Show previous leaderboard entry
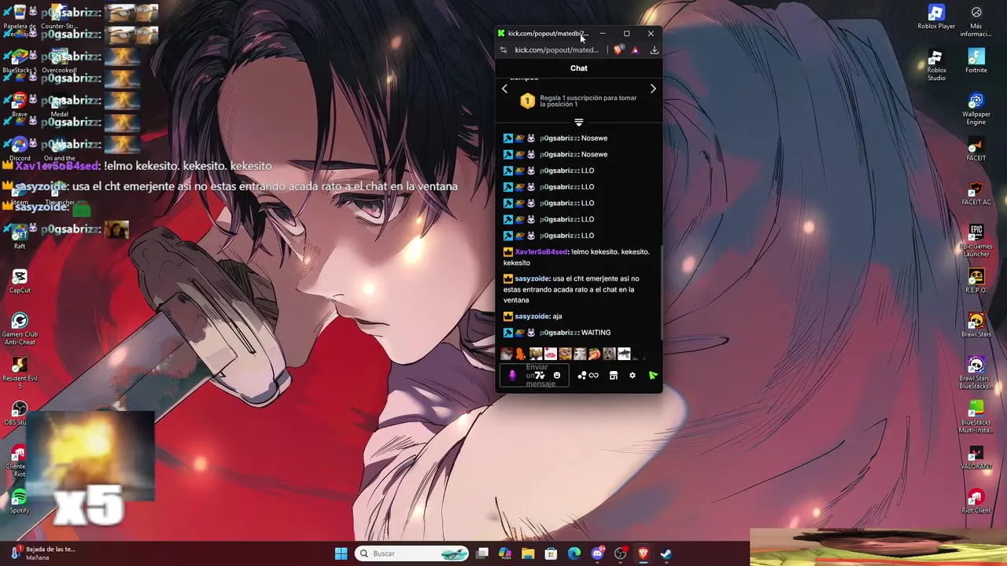 [x=504, y=89]
